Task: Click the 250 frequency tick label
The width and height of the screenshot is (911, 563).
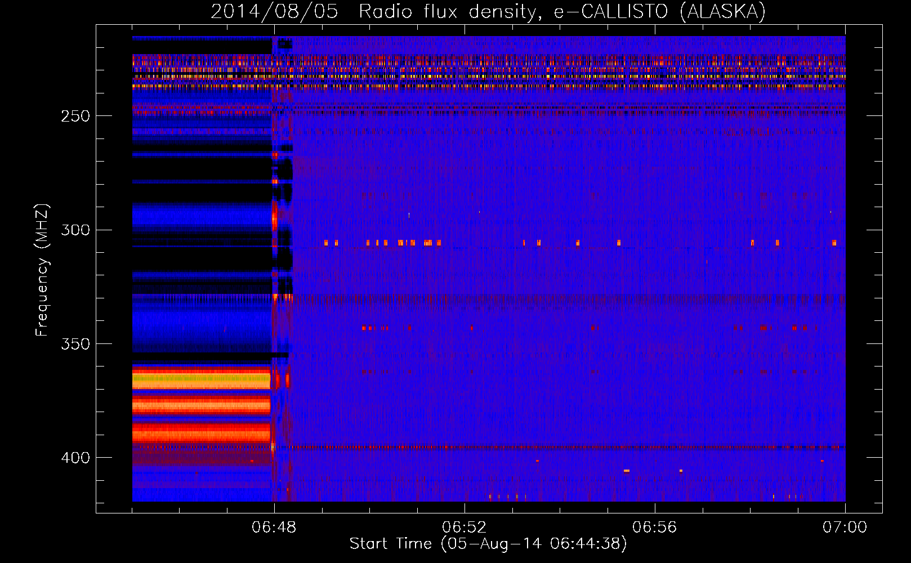Action: (x=75, y=116)
